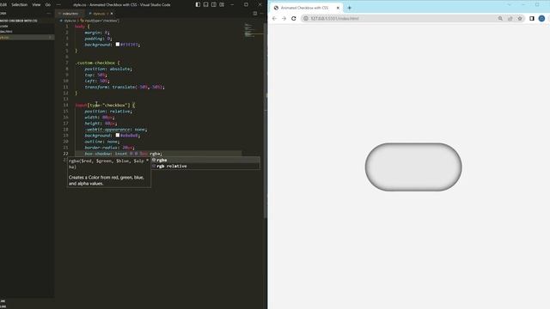
Task: Click the .custom-checkbox selector text
Action: (95, 63)
